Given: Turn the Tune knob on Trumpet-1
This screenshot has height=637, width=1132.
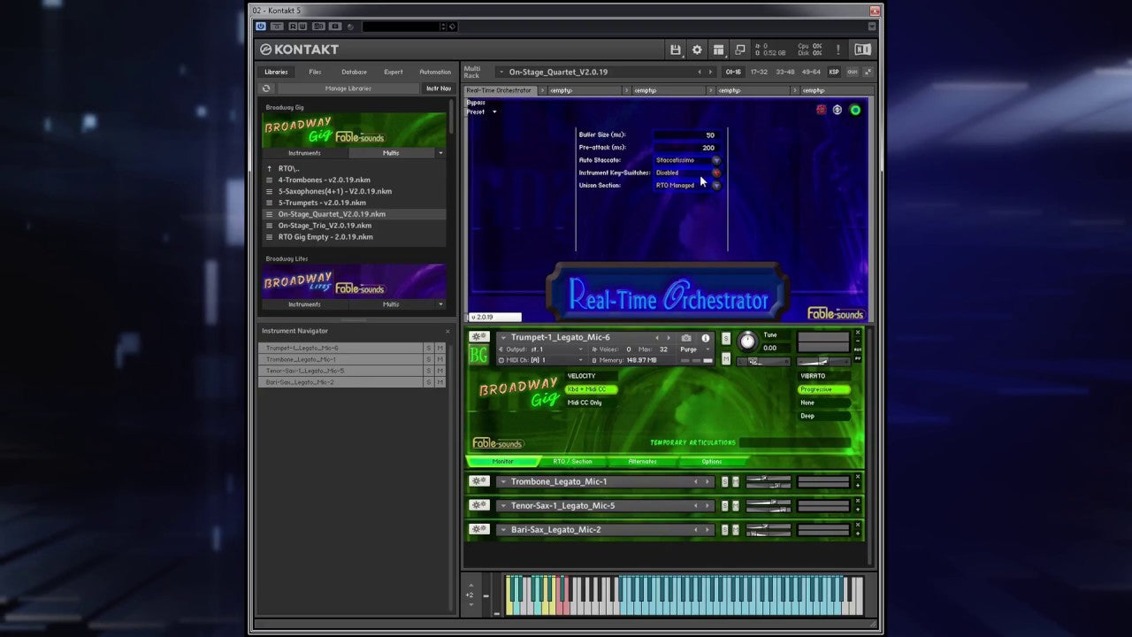Looking at the screenshot, I should pos(747,342).
